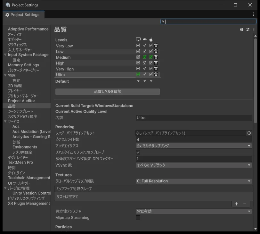Open the アンチエイリアス dropdown
Image resolution: width=260 pixels, height=234 pixels.
tap(194, 146)
